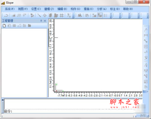This screenshot has height=119, width=151.
Task: Click the elevation mark with move icon
Action: [146, 87]
